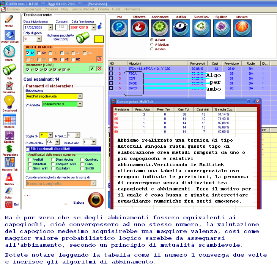
Task: Click the red Elabora button
Action: 96,200
